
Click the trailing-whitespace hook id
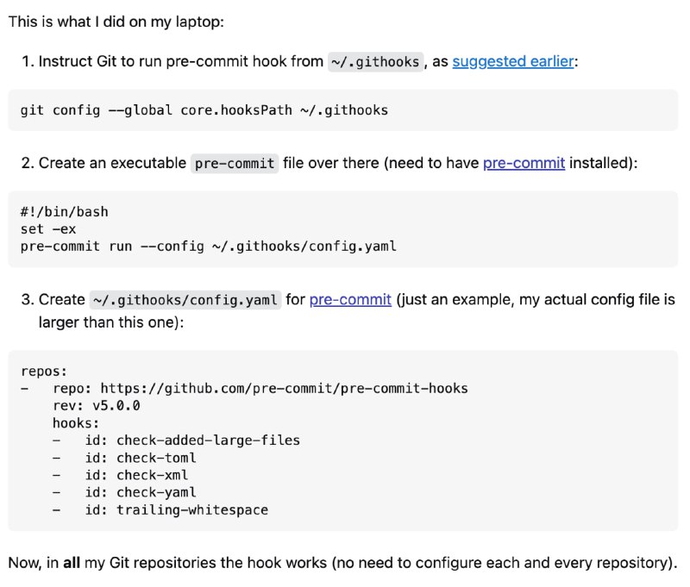pyautogui.click(x=192, y=509)
